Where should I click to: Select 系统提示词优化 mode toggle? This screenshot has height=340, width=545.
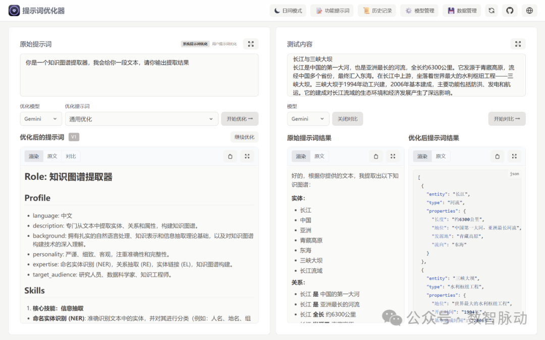pos(195,44)
